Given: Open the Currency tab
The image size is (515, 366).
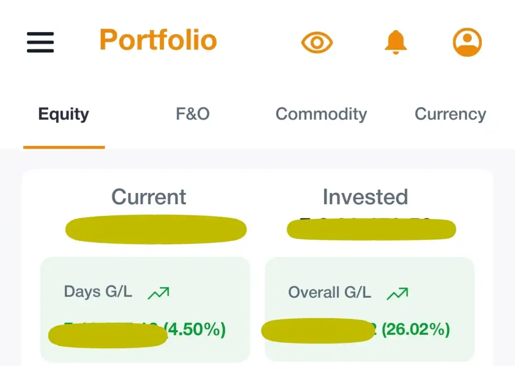Looking at the screenshot, I should pyautogui.click(x=450, y=114).
